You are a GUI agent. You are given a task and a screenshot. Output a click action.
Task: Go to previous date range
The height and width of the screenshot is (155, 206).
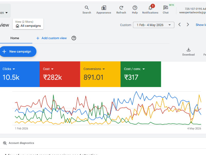click(179, 25)
